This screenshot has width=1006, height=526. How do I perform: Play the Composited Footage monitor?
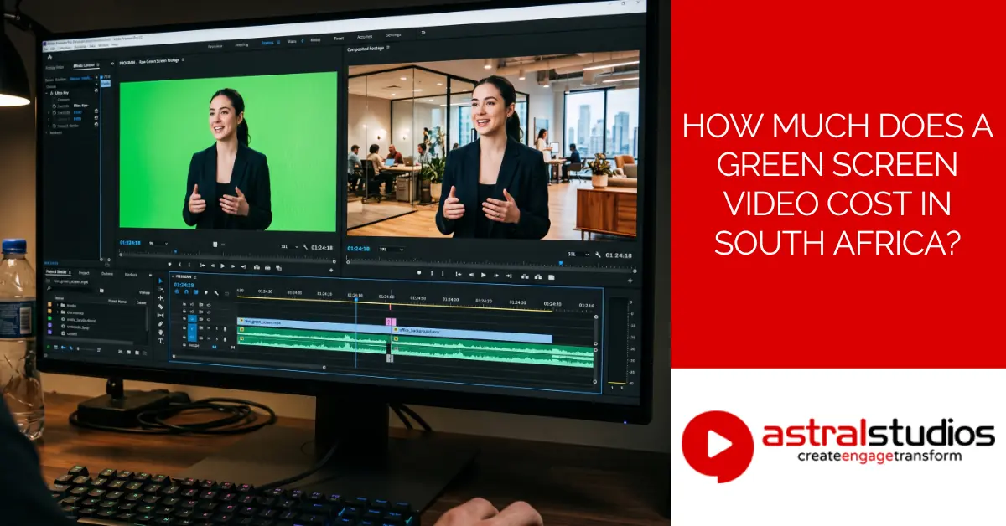tap(484, 275)
